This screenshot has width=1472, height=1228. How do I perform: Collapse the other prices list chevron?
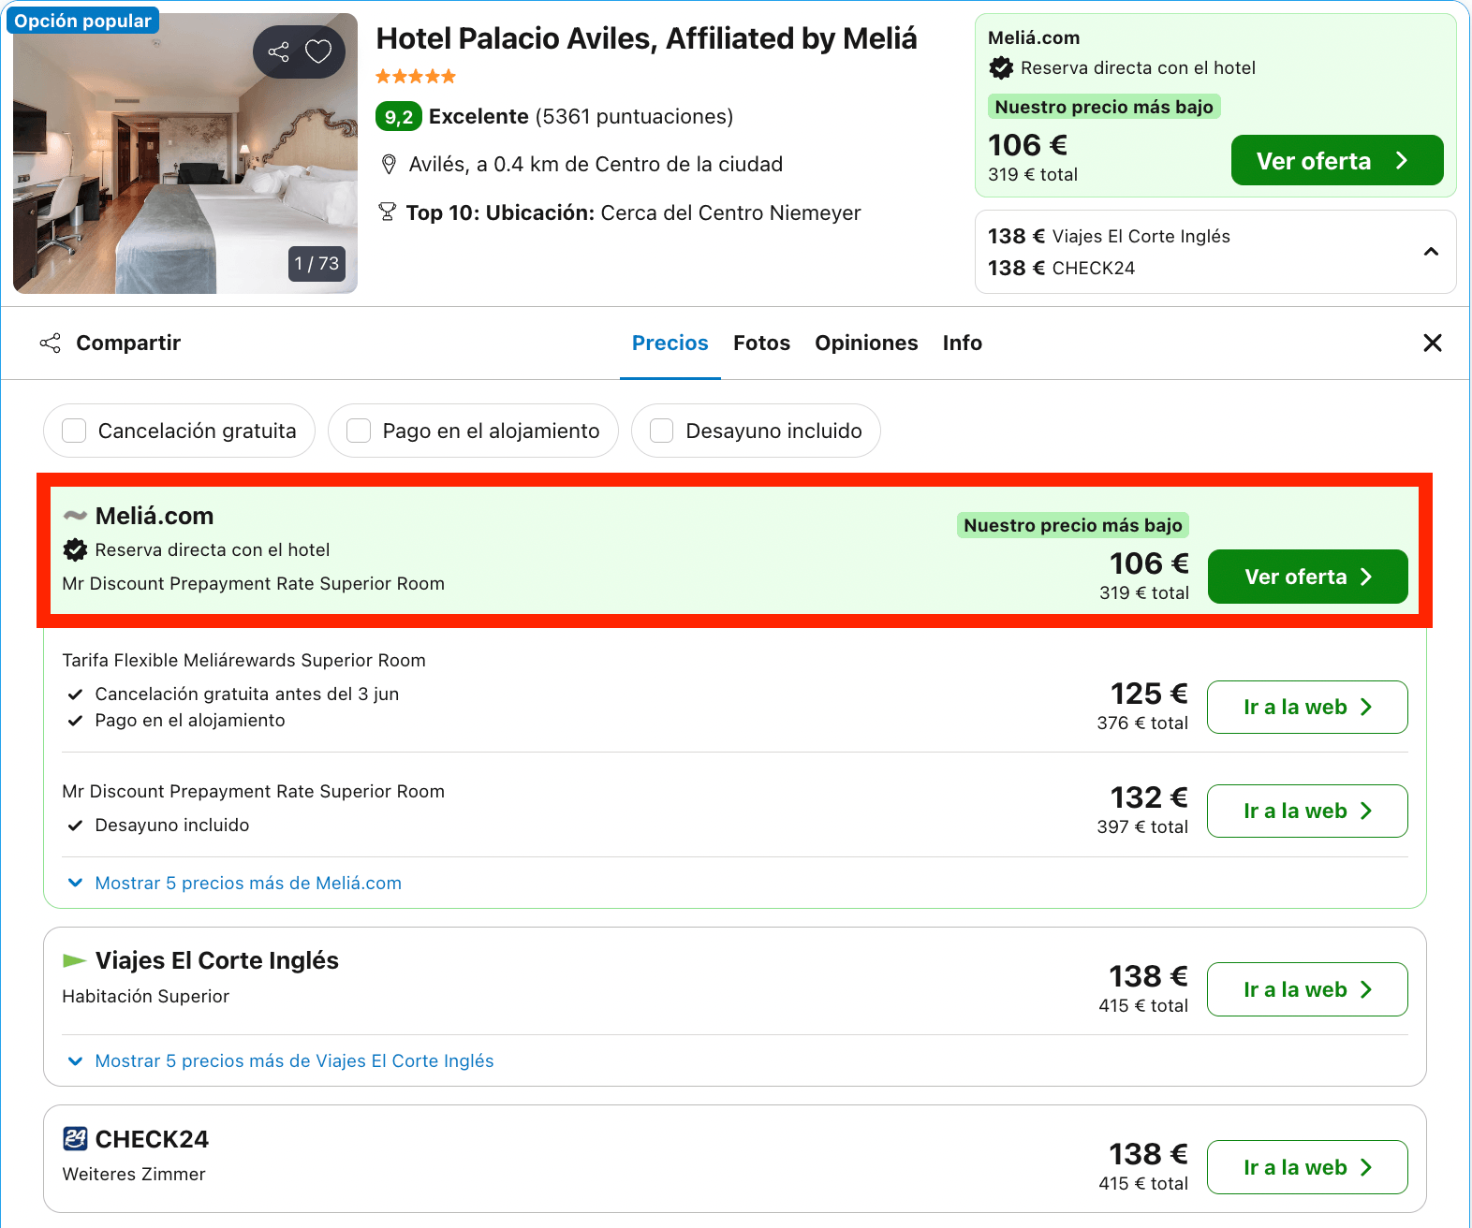[1431, 252]
